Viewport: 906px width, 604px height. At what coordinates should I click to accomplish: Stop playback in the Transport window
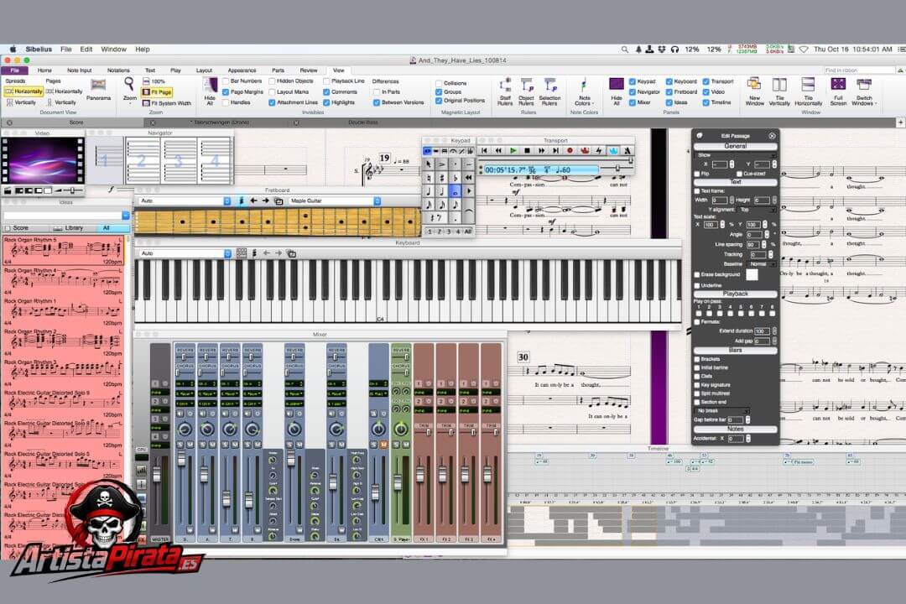(527, 151)
